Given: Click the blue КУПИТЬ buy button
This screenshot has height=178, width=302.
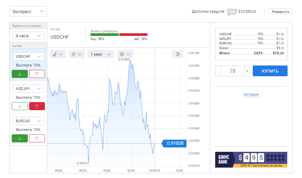Looking at the screenshot, I should (270, 71).
